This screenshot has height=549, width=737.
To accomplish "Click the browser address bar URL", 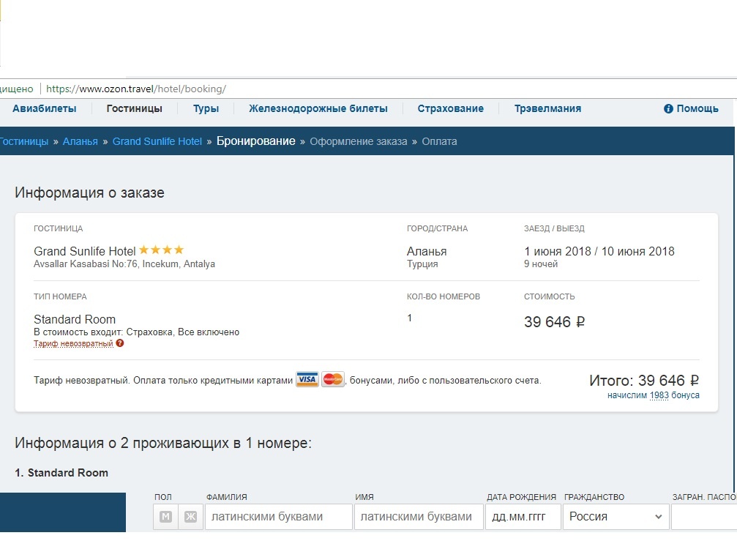I will coord(136,89).
